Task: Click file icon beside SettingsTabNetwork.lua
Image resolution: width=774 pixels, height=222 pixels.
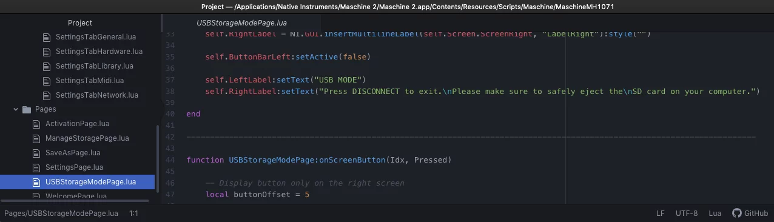Action: point(47,95)
